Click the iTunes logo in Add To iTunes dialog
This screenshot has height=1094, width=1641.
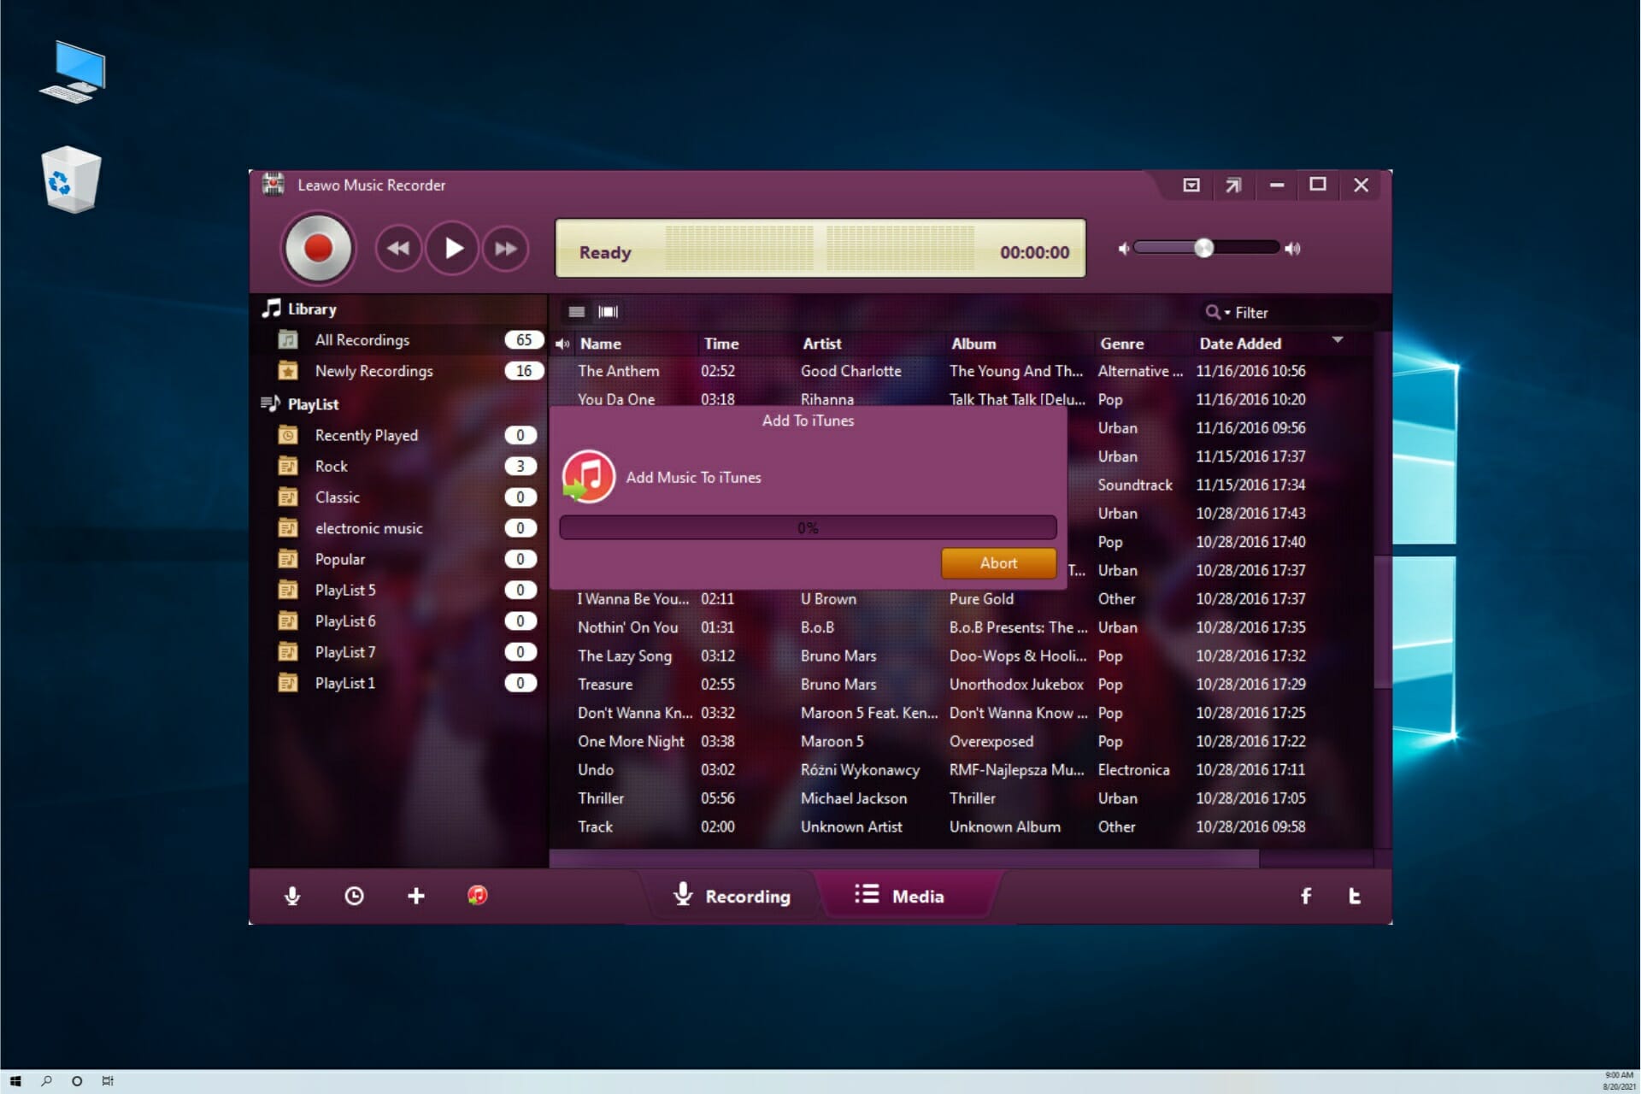point(587,476)
